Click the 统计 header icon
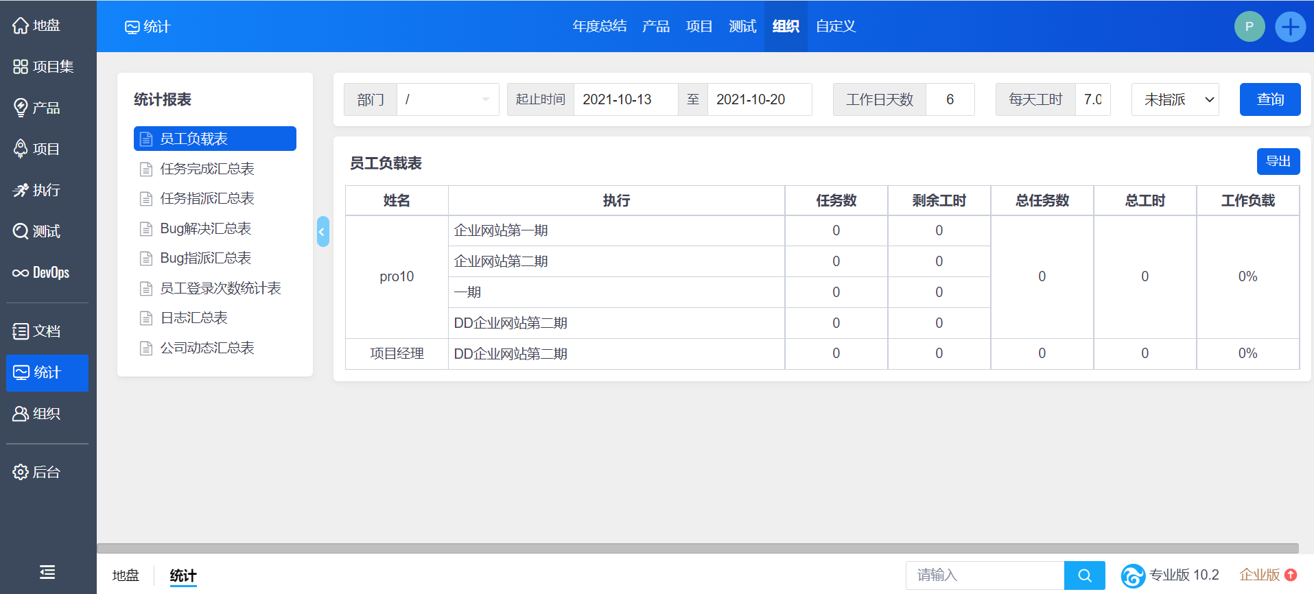The height and width of the screenshot is (594, 1314). tap(132, 27)
